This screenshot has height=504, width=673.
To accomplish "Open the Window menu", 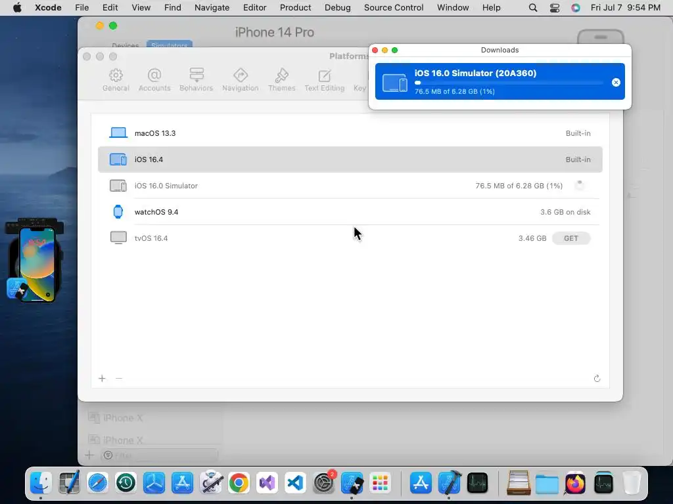I will pos(453,8).
